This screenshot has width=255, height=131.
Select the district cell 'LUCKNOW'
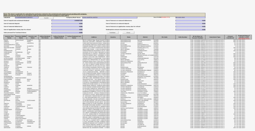click(x=145, y=87)
